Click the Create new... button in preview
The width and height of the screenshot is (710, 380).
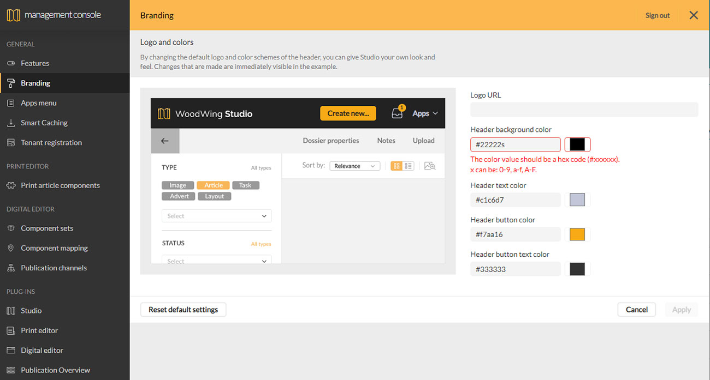(348, 113)
